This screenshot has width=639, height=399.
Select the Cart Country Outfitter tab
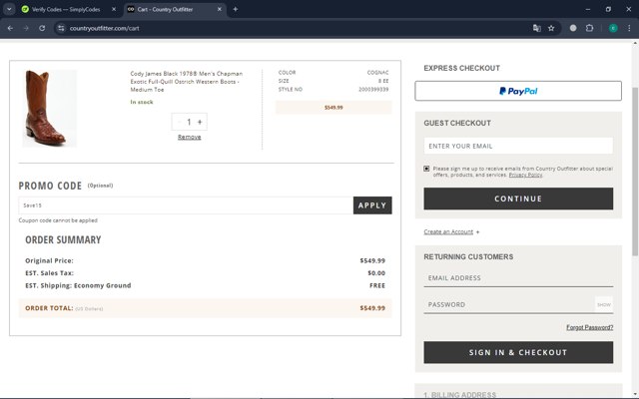click(165, 9)
